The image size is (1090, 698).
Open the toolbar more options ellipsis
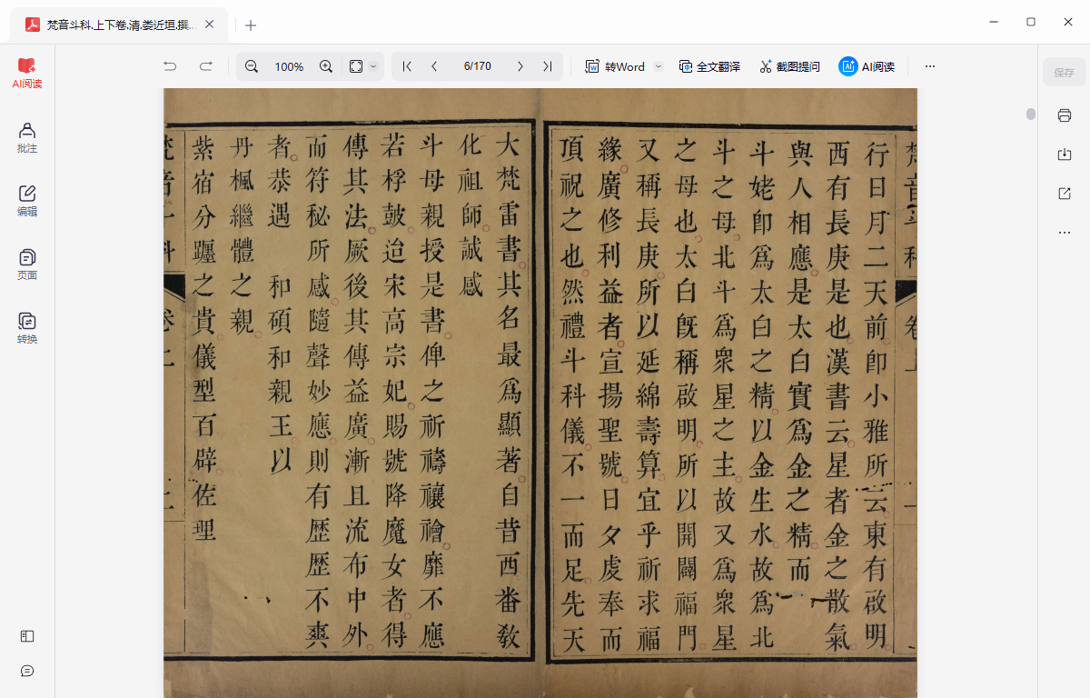929,66
